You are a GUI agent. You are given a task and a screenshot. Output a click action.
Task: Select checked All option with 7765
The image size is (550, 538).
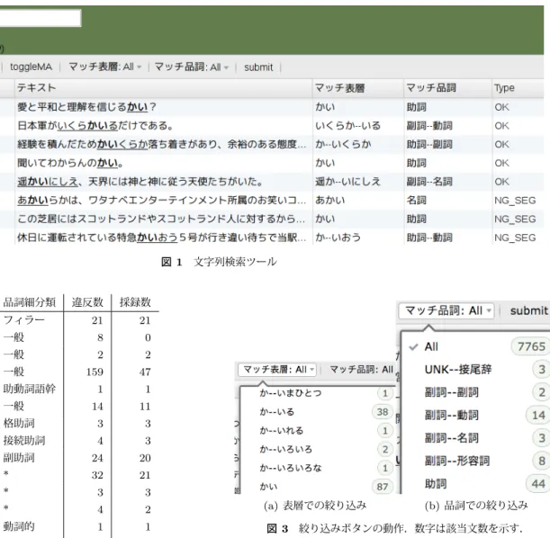[x=476, y=346]
